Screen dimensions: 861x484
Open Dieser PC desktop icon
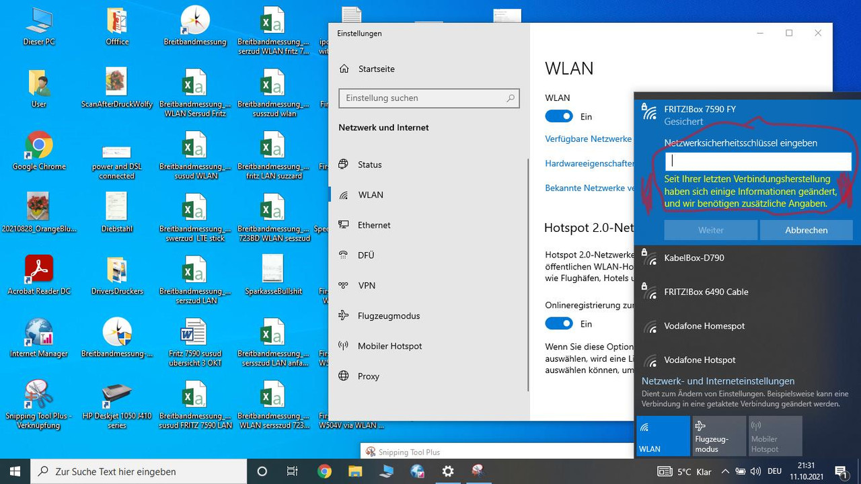tap(39, 27)
